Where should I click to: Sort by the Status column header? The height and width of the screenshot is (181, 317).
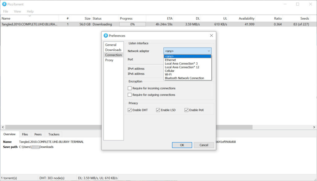click(105, 18)
